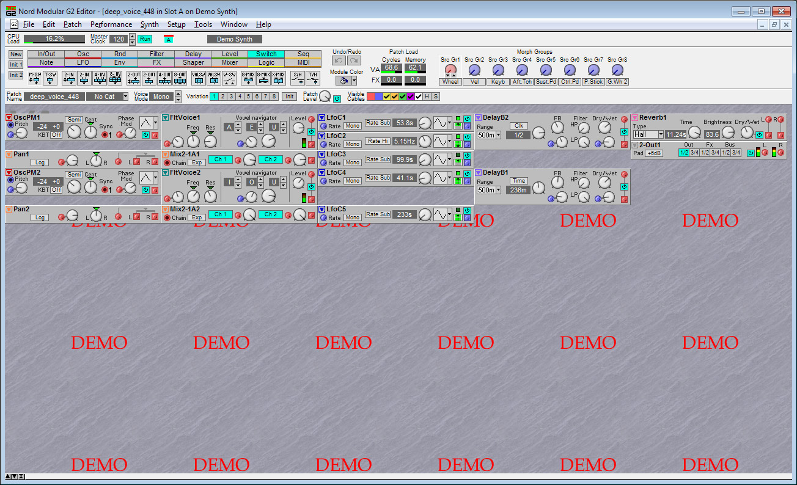Toggle the Mix2-1A2 Chain radio button
This screenshot has width=797, height=485.
point(167,217)
